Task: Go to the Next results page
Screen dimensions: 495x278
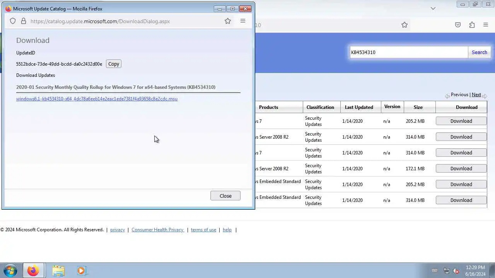Action: [x=476, y=95]
